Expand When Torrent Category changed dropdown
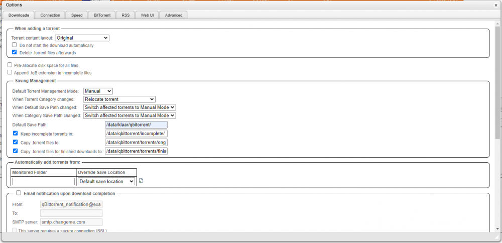 coord(119,99)
